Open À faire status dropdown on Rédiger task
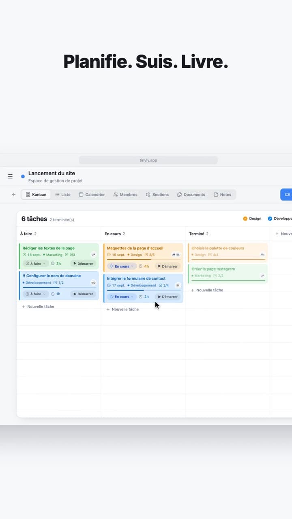Screen dimensions: 292x519 36,264
